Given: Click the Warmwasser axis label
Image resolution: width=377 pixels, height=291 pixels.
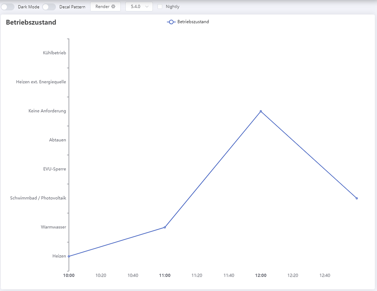Looking at the screenshot, I should (54, 227).
